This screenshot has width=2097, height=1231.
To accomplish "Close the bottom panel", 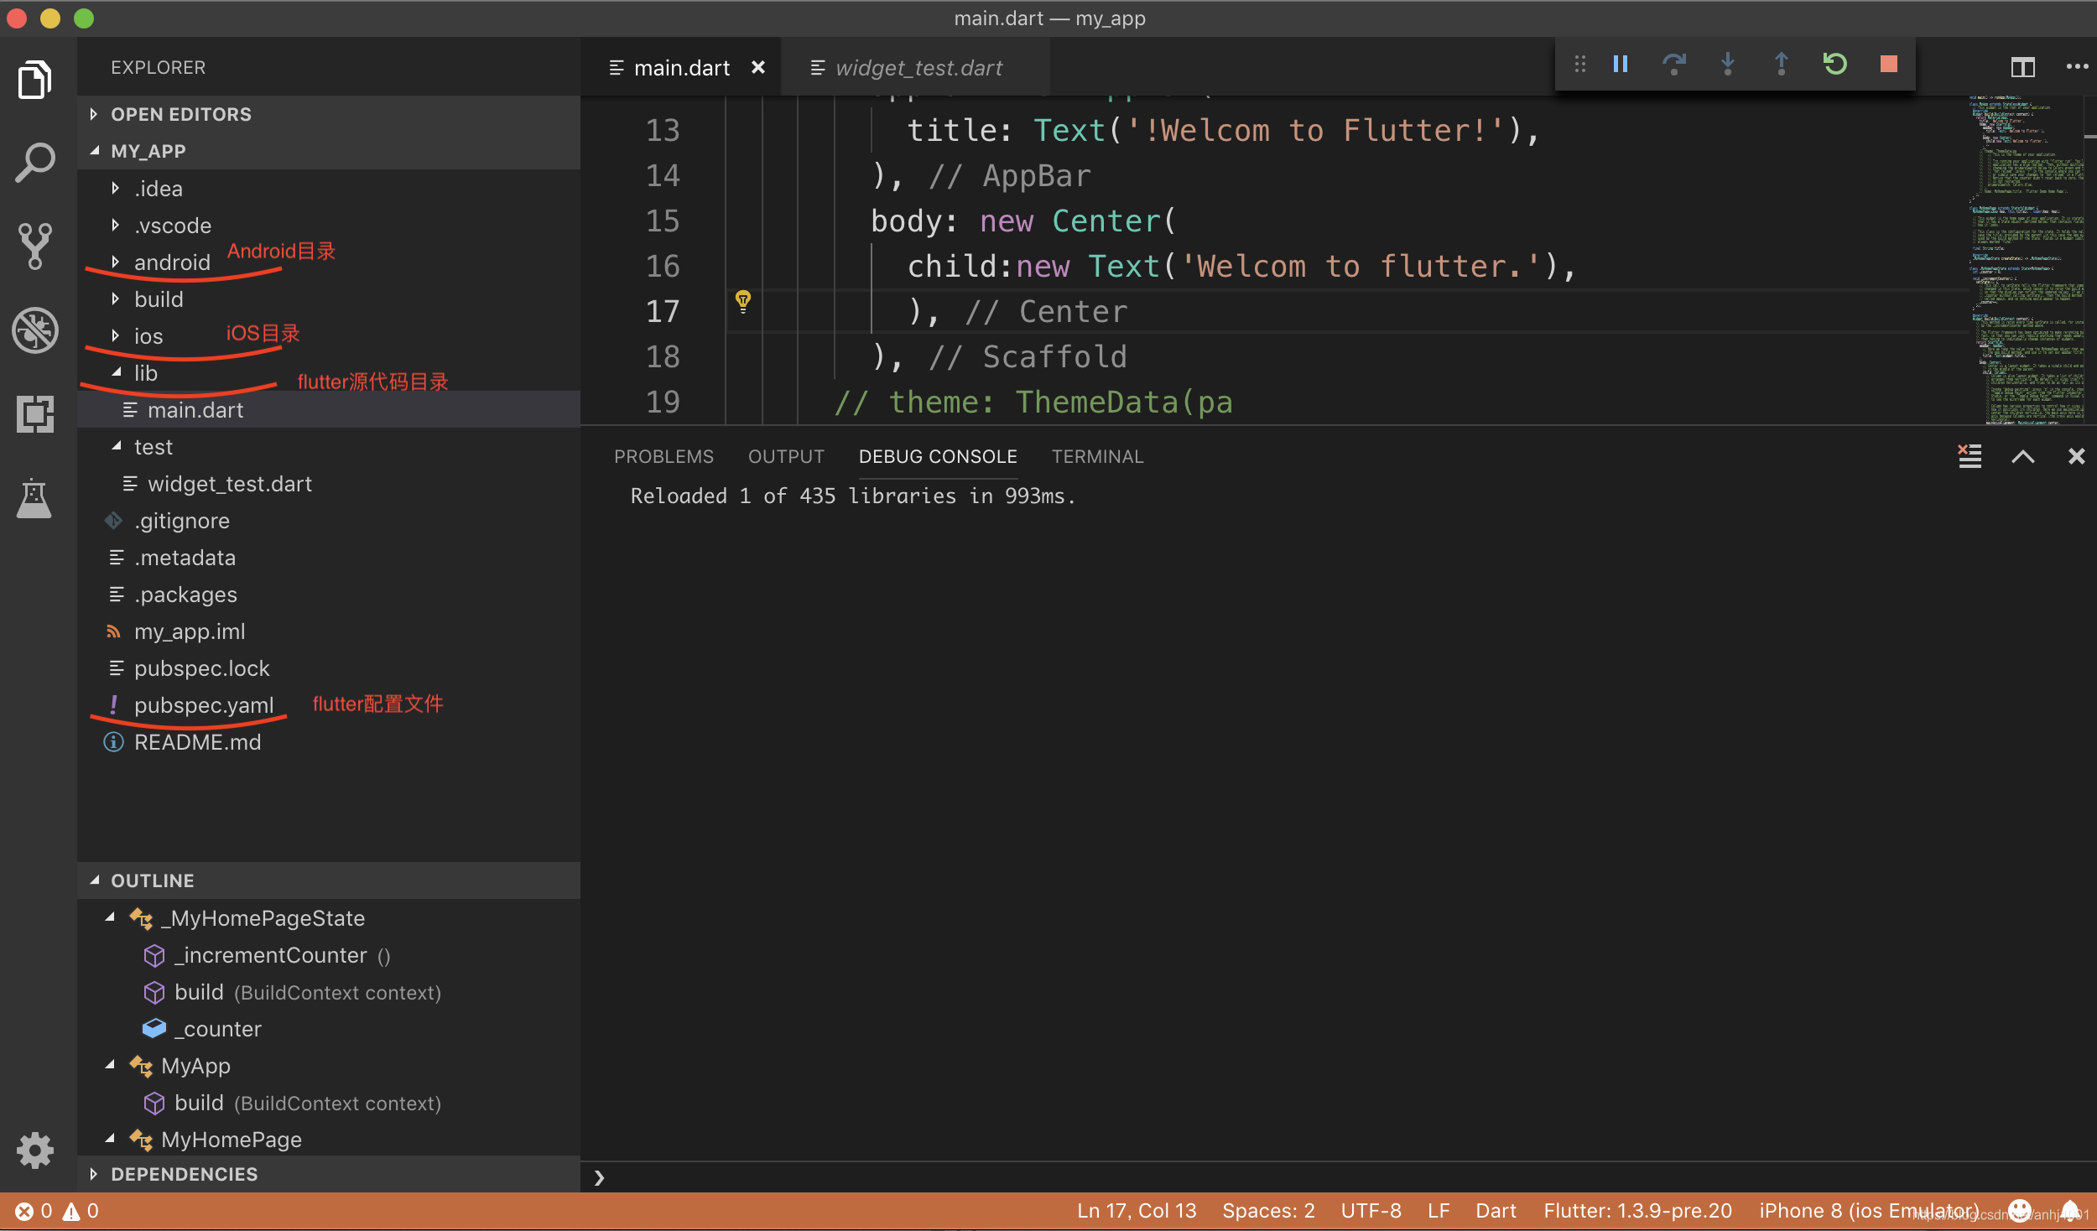I will (x=2077, y=456).
